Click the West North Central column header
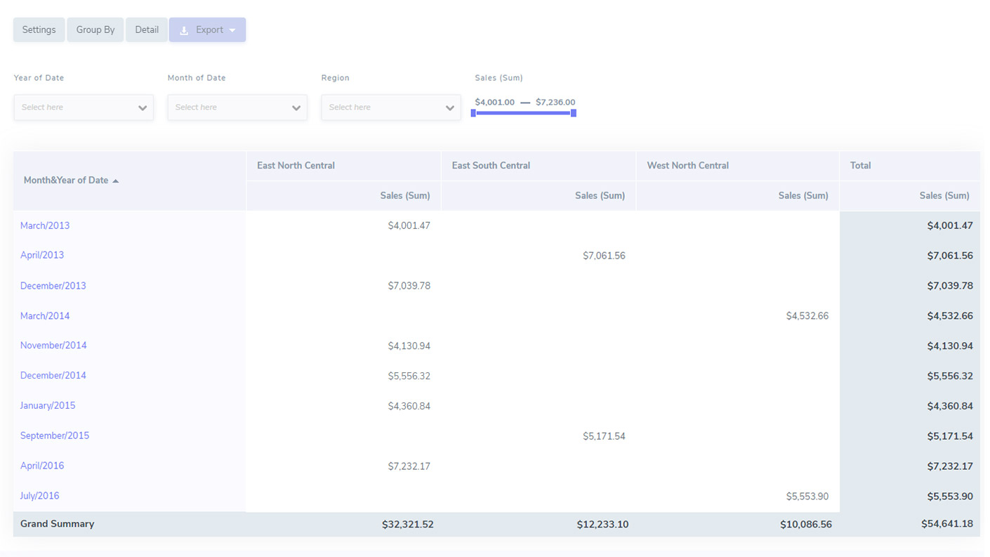 pyautogui.click(x=687, y=166)
